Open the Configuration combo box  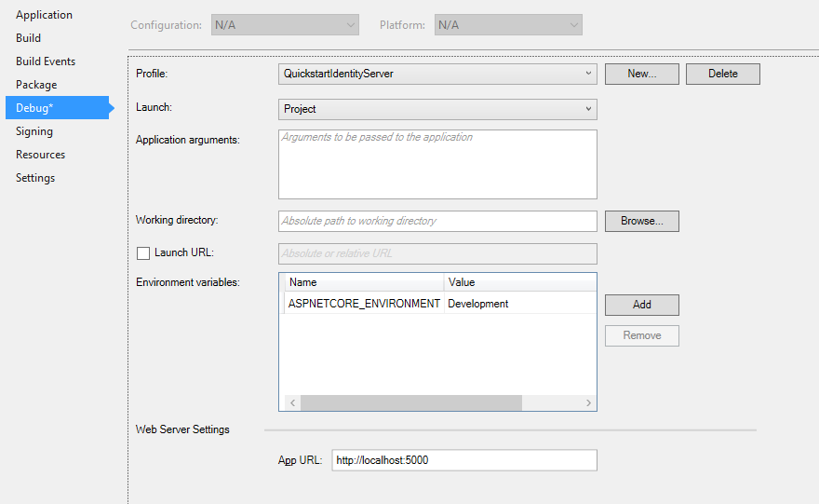click(285, 25)
